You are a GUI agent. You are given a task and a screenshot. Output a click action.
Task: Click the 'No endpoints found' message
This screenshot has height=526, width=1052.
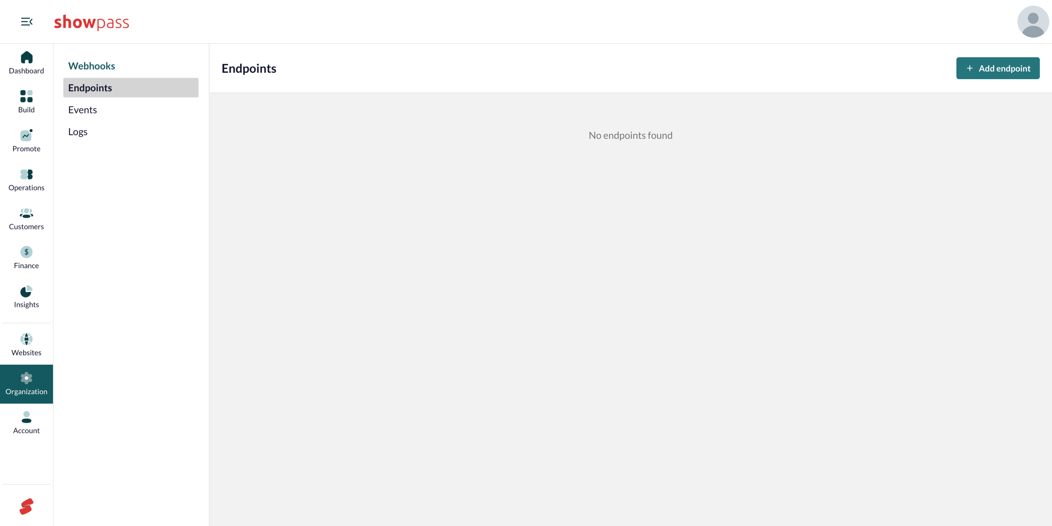point(630,135)
